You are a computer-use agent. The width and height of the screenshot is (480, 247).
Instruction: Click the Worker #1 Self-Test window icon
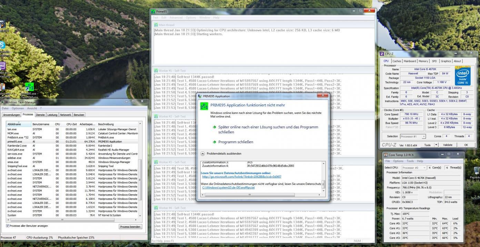pos(156,71)
